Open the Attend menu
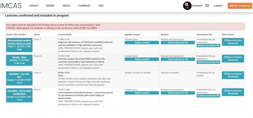 tap(34, 6)
